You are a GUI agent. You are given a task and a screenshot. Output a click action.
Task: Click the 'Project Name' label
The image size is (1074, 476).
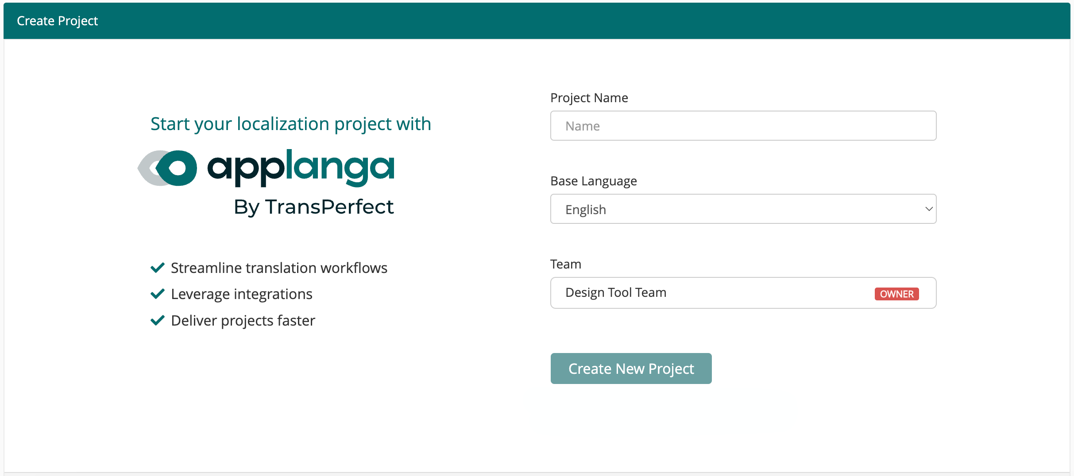(589, 98)
